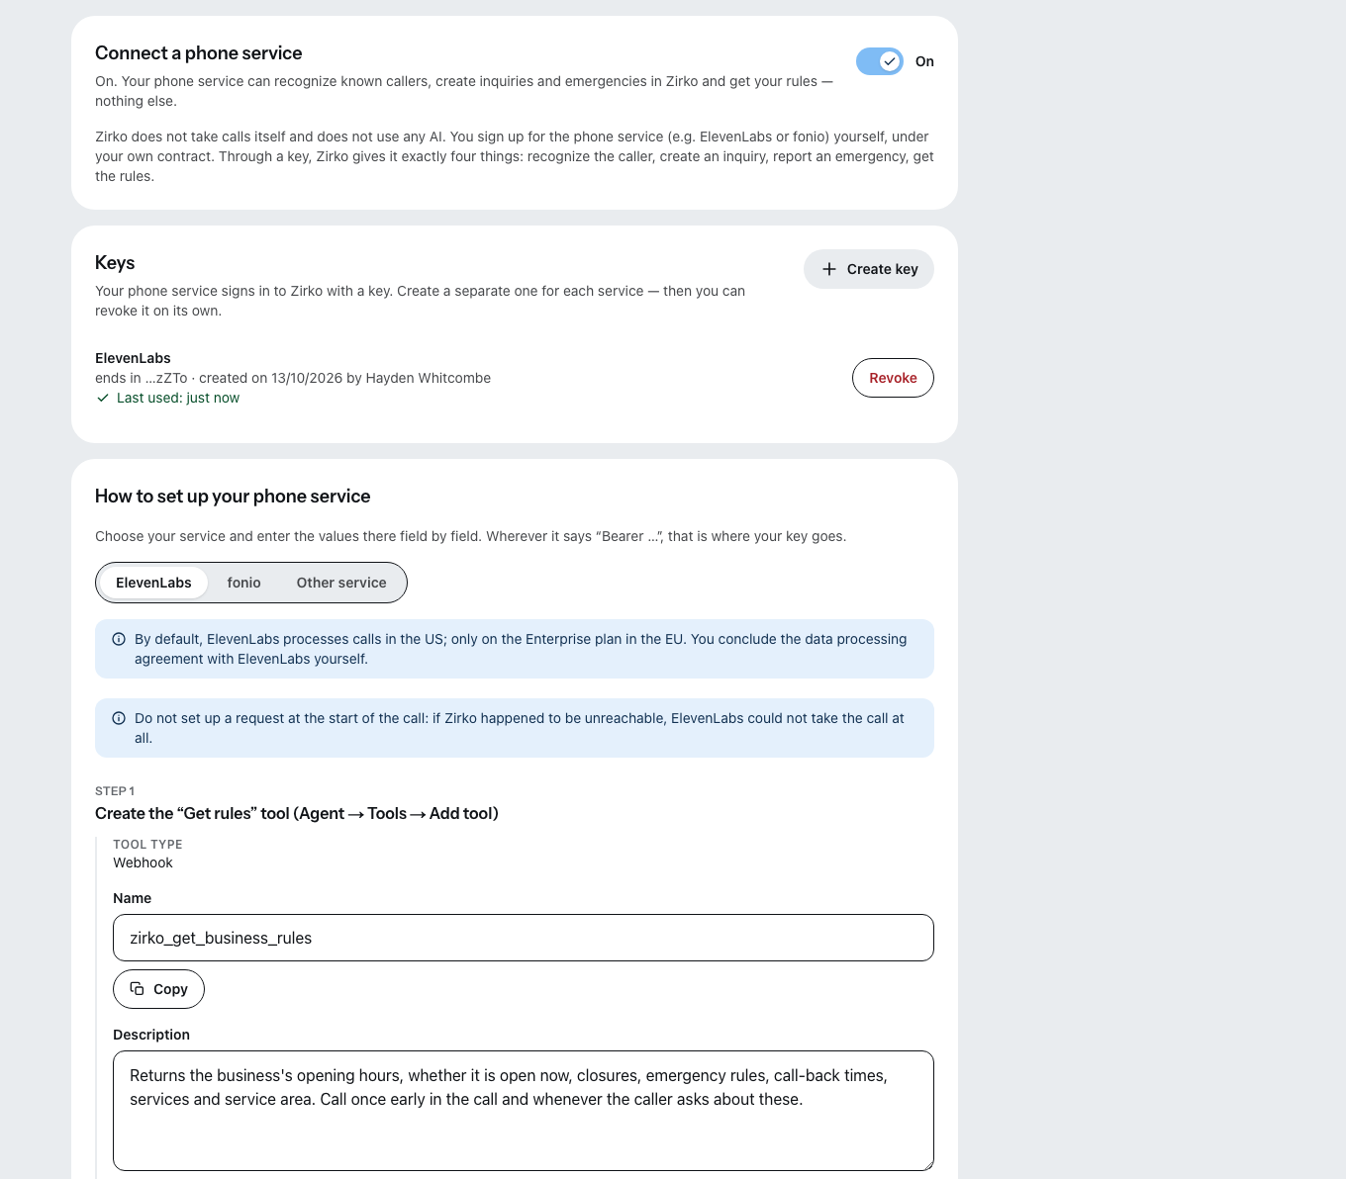The image size is (1346, 1179).
Task: Click the 'Webhook' tool type value
Action: click(x=143, y=862)
